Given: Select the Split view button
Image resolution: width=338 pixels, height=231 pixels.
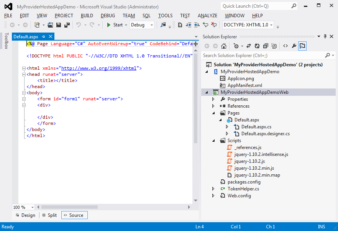Looking at the screenshot, I should pos(49,215).
